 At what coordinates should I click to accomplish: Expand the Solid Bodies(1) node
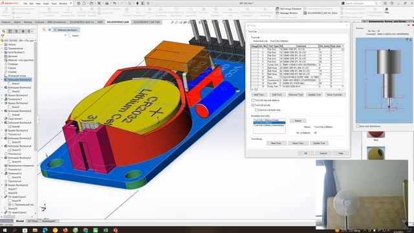[2, 52]
